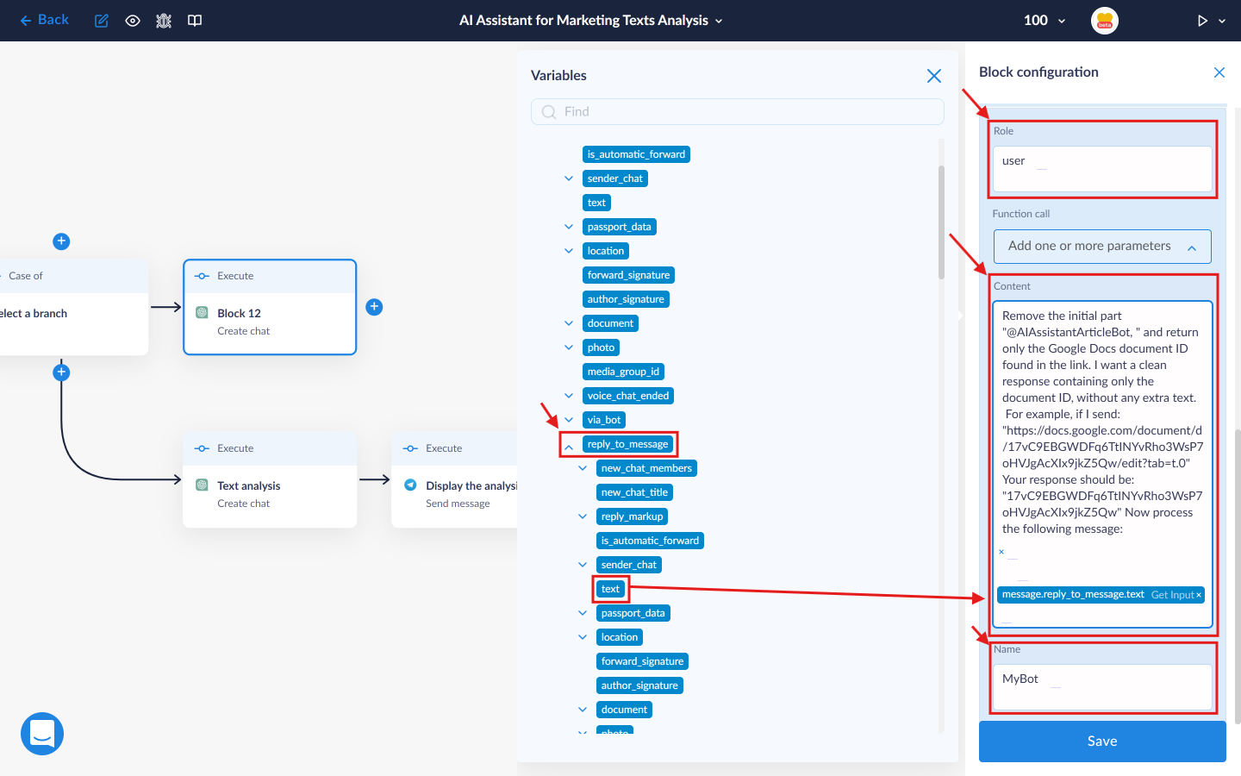Click the ChatGPT icon in Block 12
The height and width of the screenshot is (776, 1241).
coord(202,313)
